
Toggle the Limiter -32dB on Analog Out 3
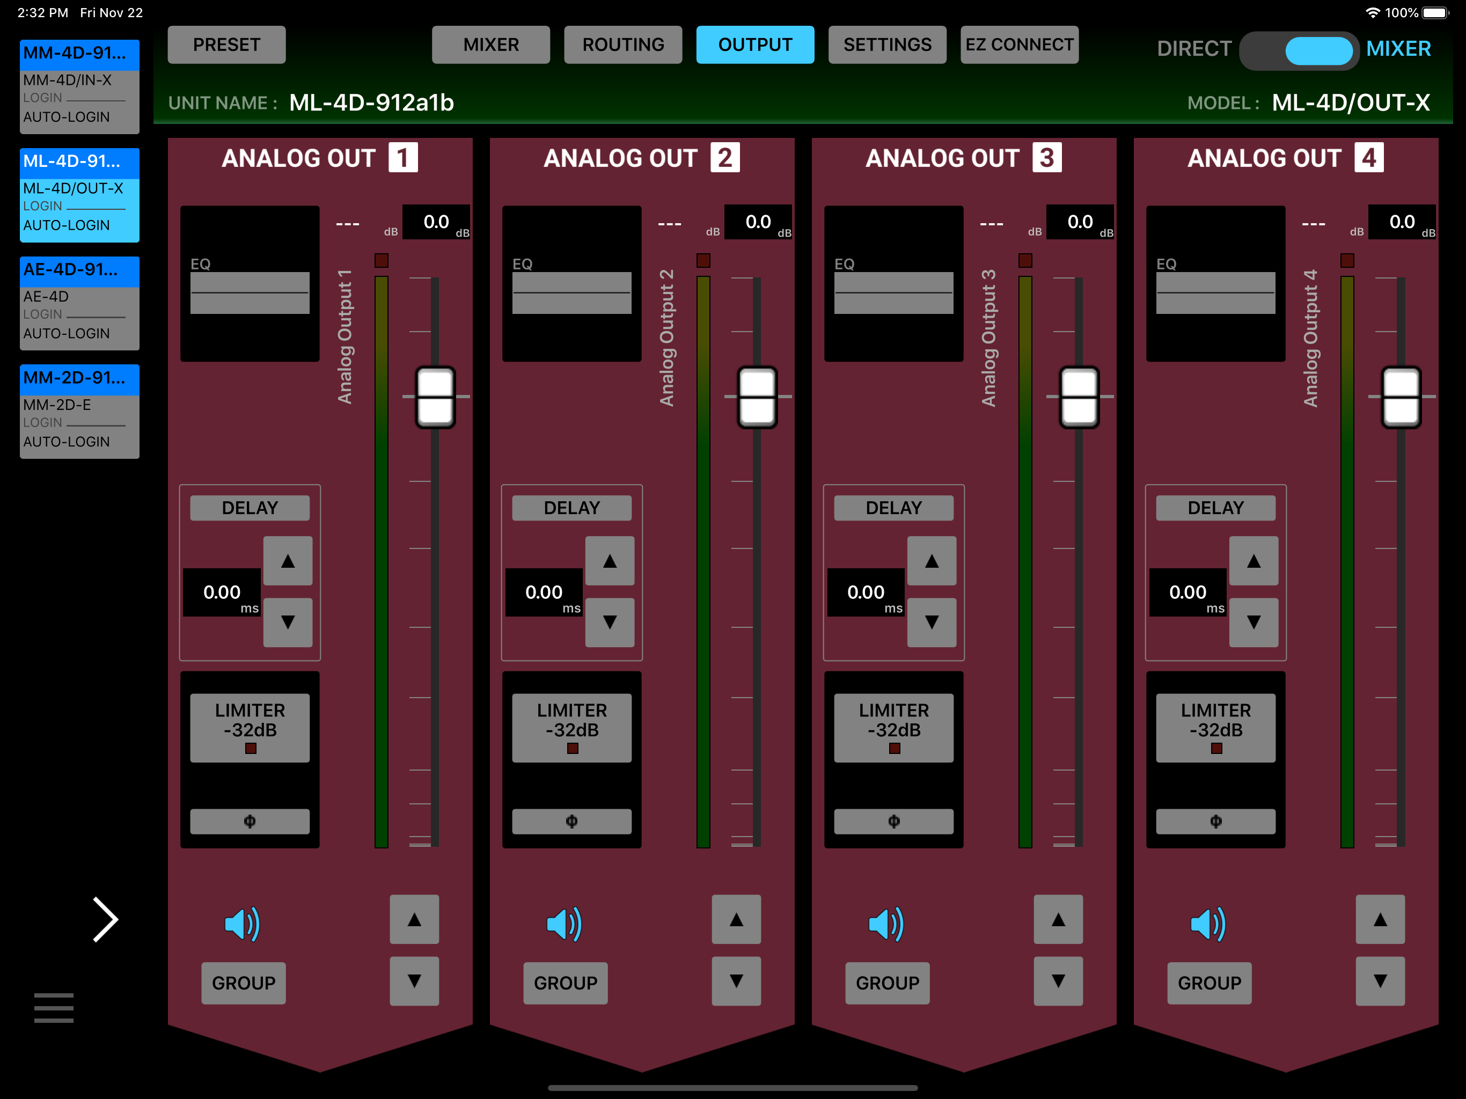[x=894, y=728]
